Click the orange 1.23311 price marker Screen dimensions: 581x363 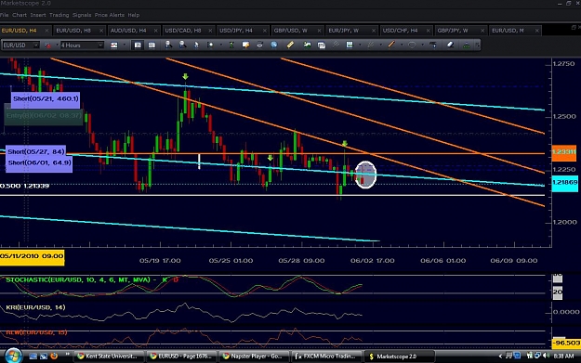[x=564, y=152]
